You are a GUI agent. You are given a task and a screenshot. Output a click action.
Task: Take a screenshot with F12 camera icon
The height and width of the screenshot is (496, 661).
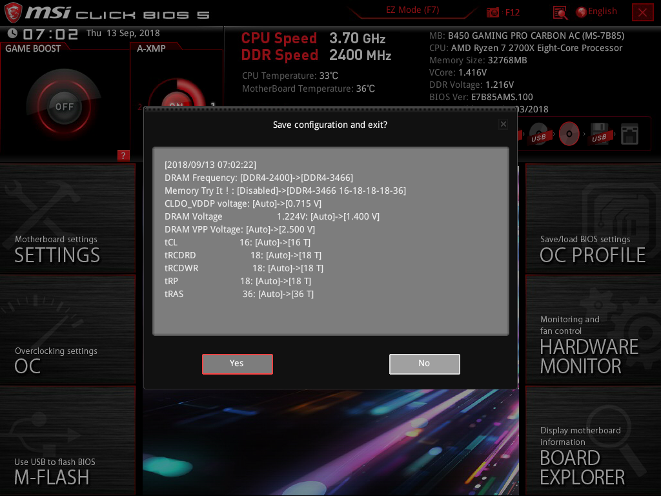pos(493,12)
